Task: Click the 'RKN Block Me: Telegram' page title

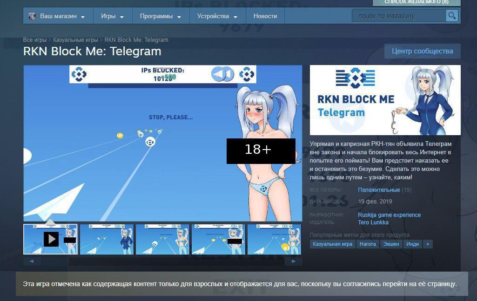Action: click(92, 52)
